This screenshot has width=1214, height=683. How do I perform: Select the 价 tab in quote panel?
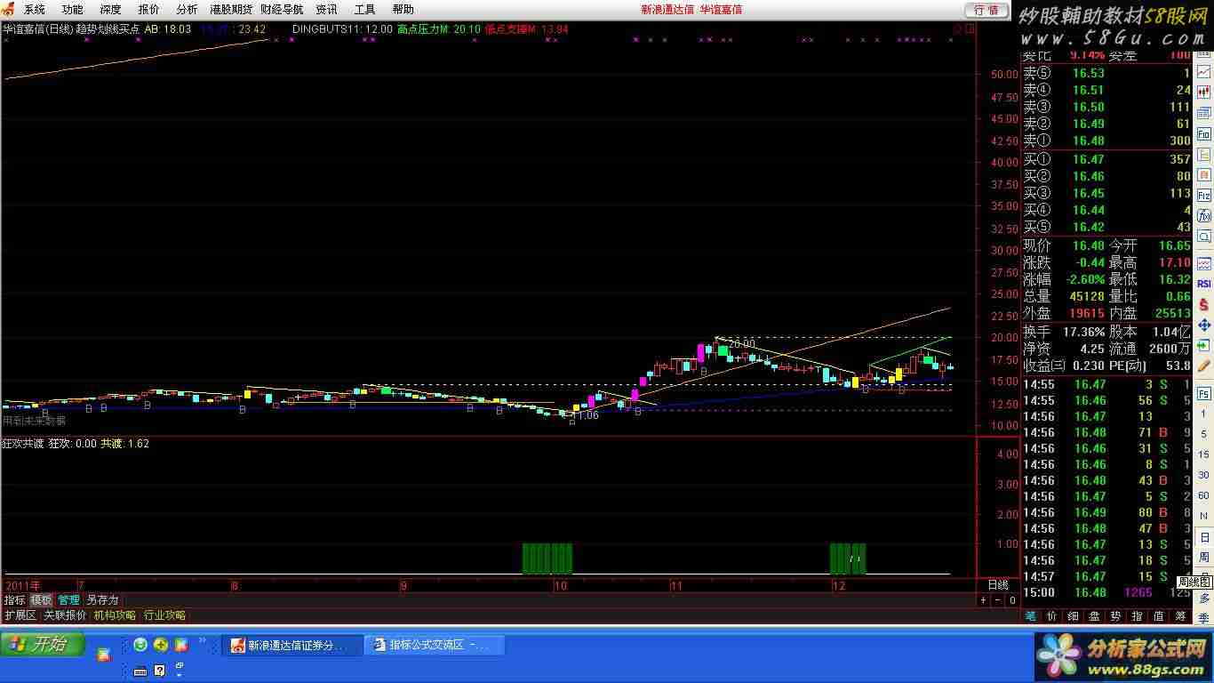[x=1052, y=615]
